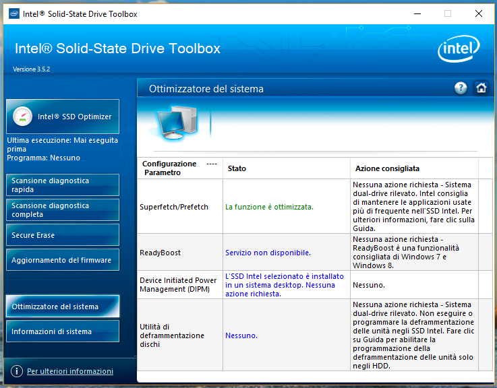Open Aggiornamento del firmware

(x=63, y=260)
